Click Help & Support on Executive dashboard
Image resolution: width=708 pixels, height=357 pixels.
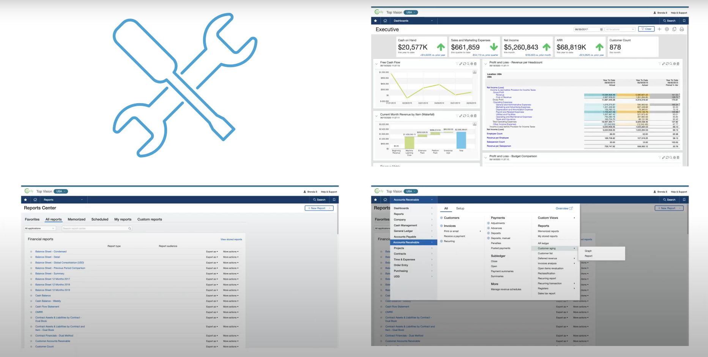click(679, 13)
